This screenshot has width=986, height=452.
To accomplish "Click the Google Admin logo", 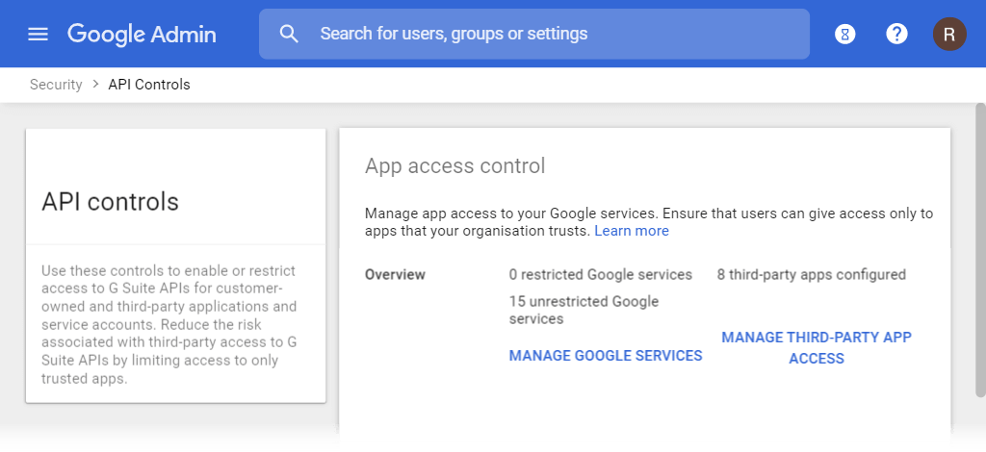I will click(142, 34).
